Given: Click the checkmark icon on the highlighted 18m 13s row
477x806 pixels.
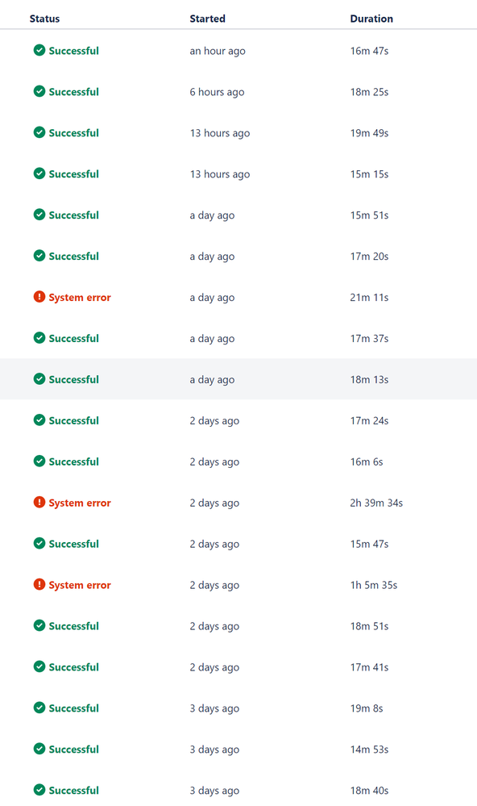Looking at the screenshot, I should pos(39,378).
